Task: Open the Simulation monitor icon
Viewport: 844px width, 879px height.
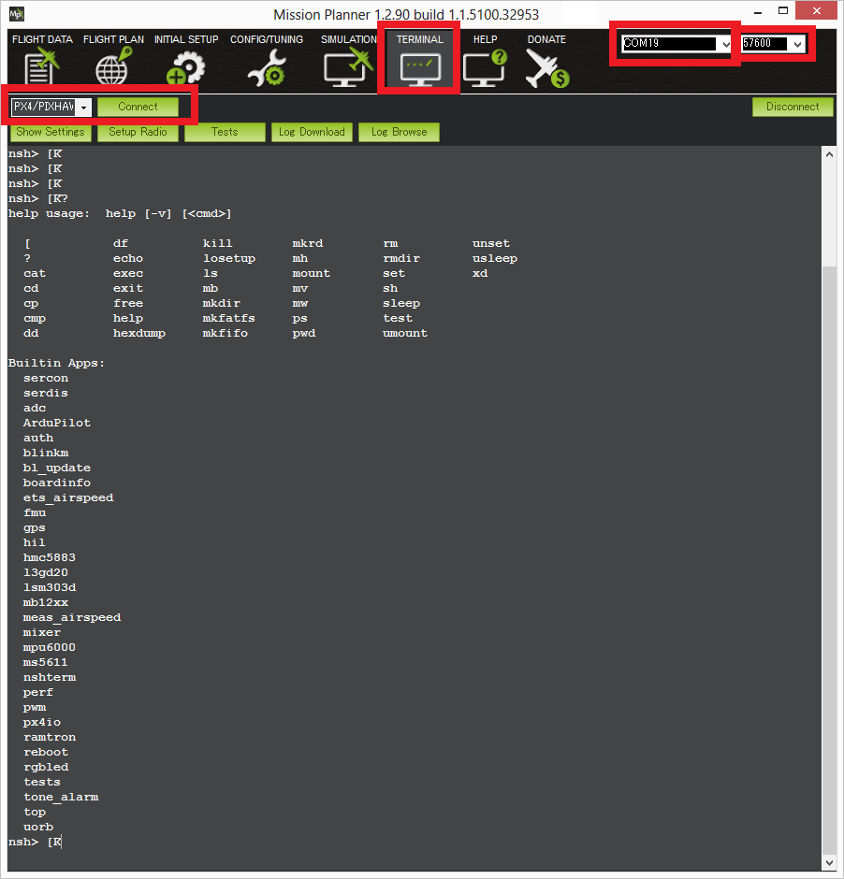Action: [x=347, y=68]
